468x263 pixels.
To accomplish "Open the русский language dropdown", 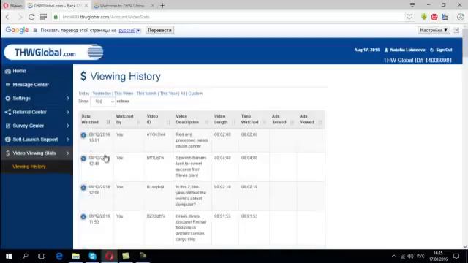I will pyautogui.click(x=129, y=31).
